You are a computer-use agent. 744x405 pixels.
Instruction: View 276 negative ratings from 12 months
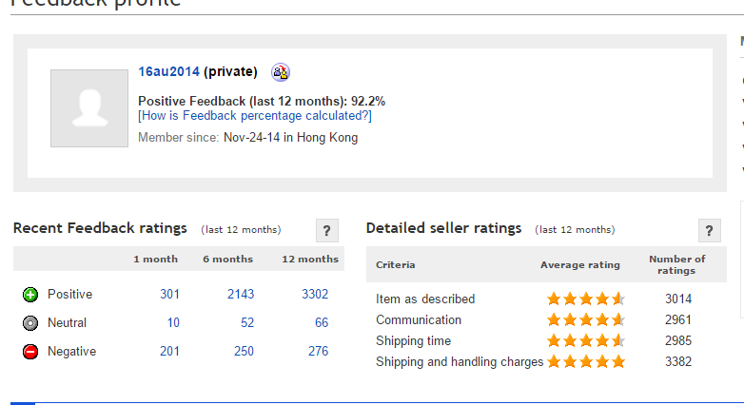pyautogui.click(x=319, y=351)
